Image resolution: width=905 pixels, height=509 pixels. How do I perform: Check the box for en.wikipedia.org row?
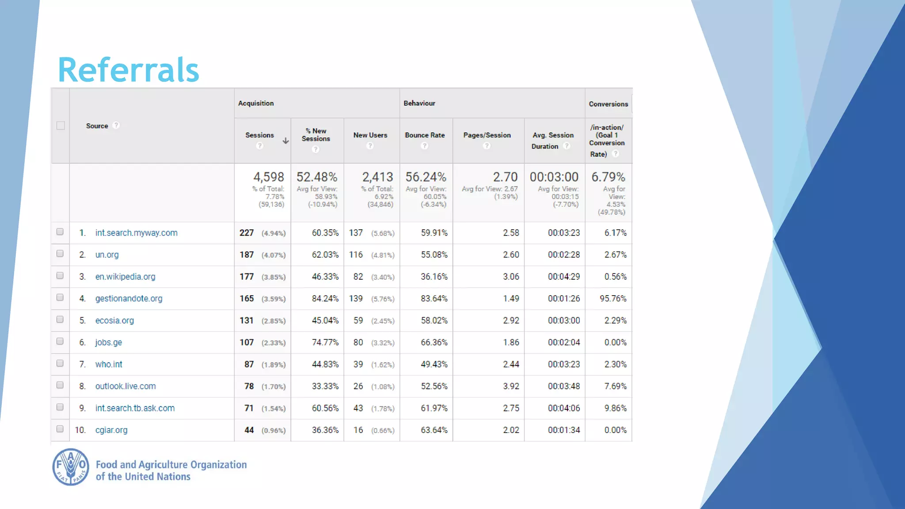tap(60, 276)
